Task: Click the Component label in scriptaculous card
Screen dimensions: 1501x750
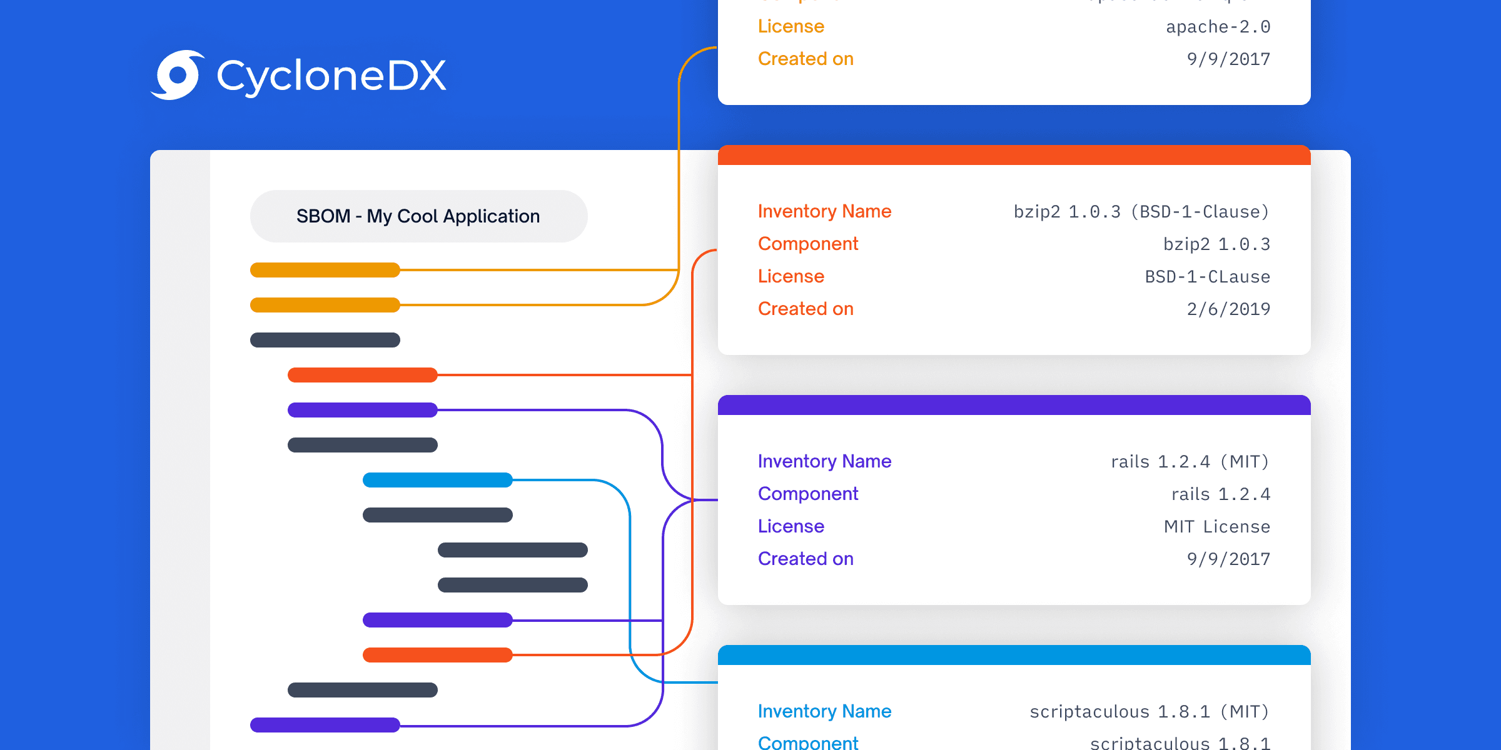Action: point(808,742)
